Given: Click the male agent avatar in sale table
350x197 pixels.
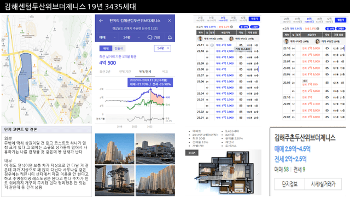Looking at the screenshot, I should coord(200,39).
